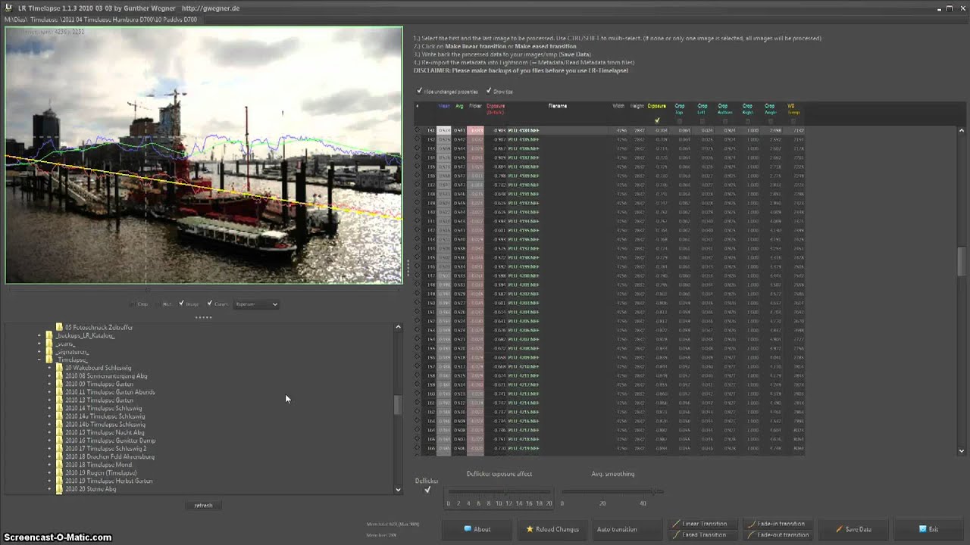Enable the Crop Bottom column checkbox
This screenshot has height=545, width=970.
click(724, 120)
